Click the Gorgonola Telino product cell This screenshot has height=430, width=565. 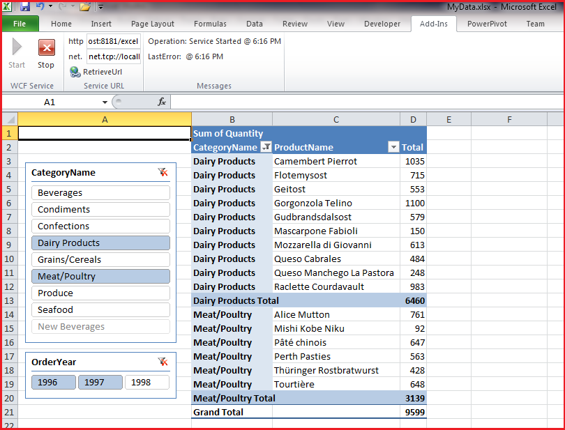(x=336, y=203)
